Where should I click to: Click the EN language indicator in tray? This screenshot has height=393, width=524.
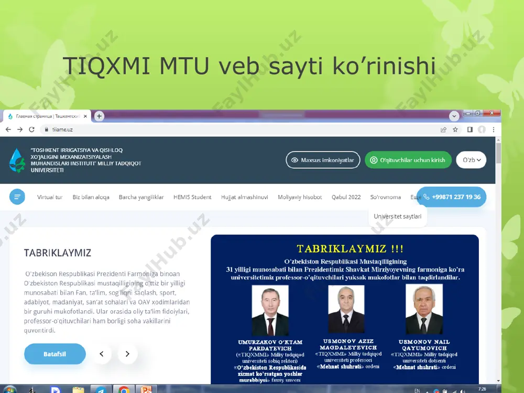(x=417, y=390)
